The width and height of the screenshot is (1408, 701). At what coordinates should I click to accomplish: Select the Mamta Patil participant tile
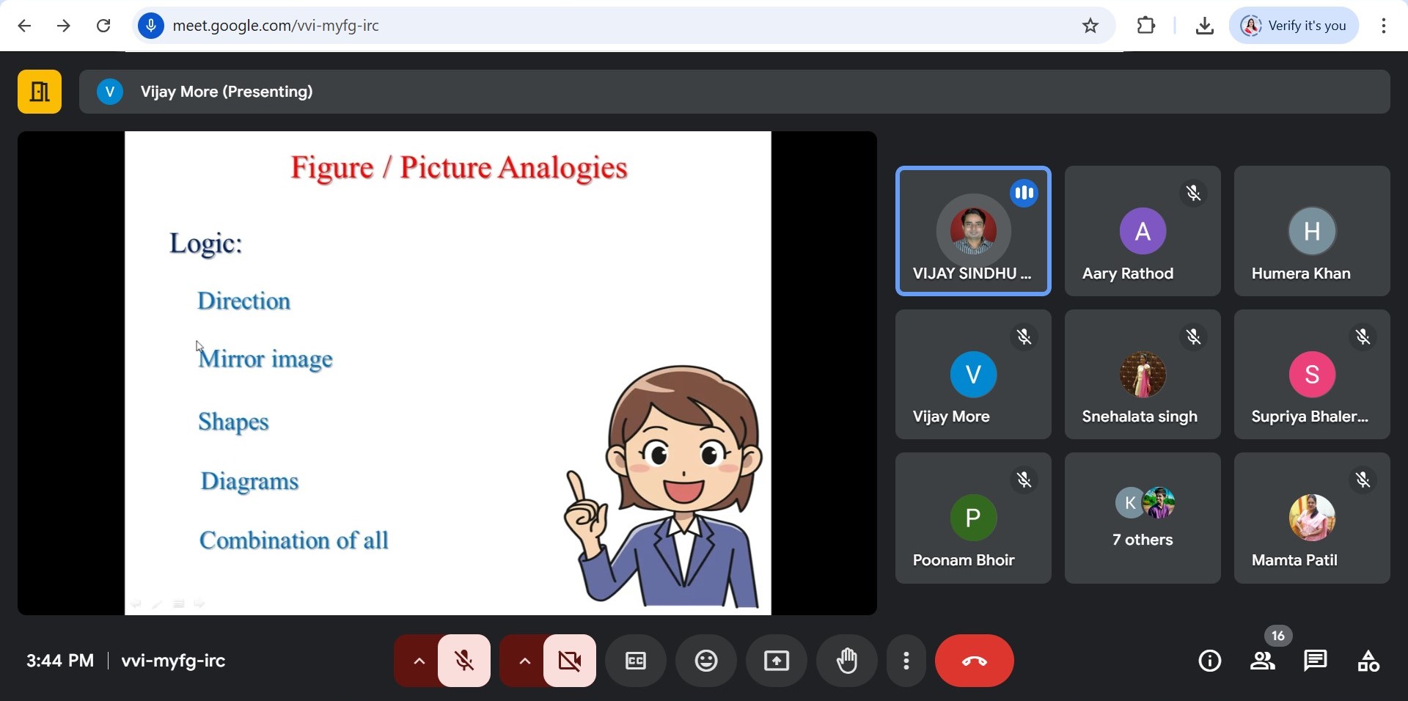pos(1312,518)
